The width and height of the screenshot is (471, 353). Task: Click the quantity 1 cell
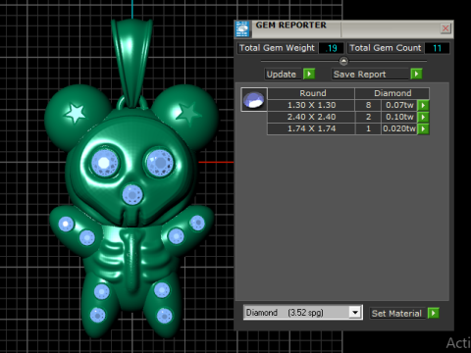[x=368, y=128]
